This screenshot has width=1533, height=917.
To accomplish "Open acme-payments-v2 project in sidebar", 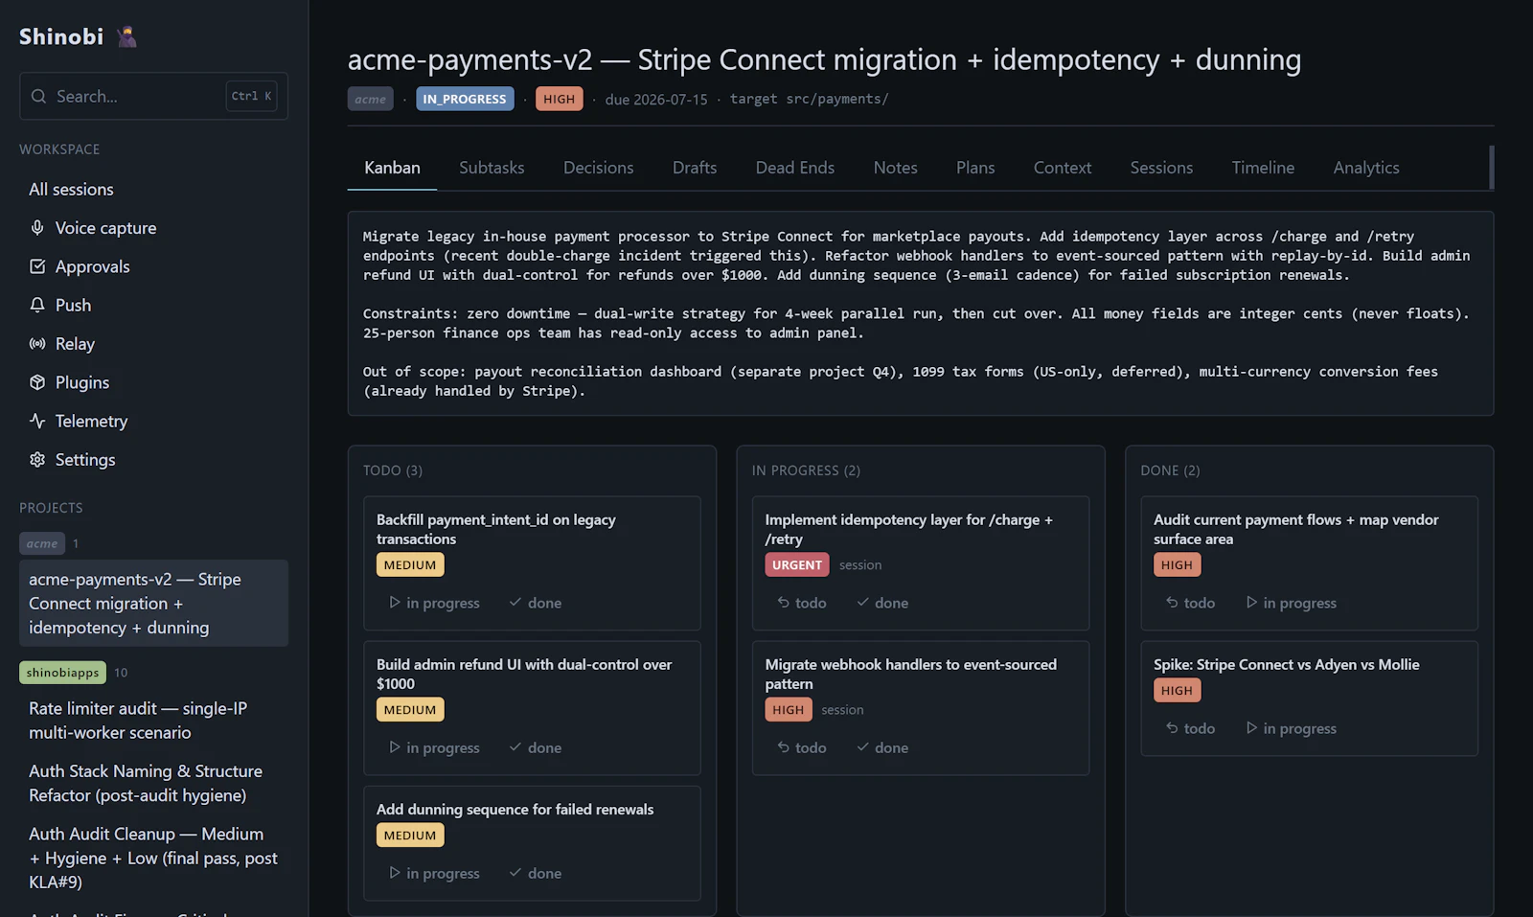I will 153,604.
